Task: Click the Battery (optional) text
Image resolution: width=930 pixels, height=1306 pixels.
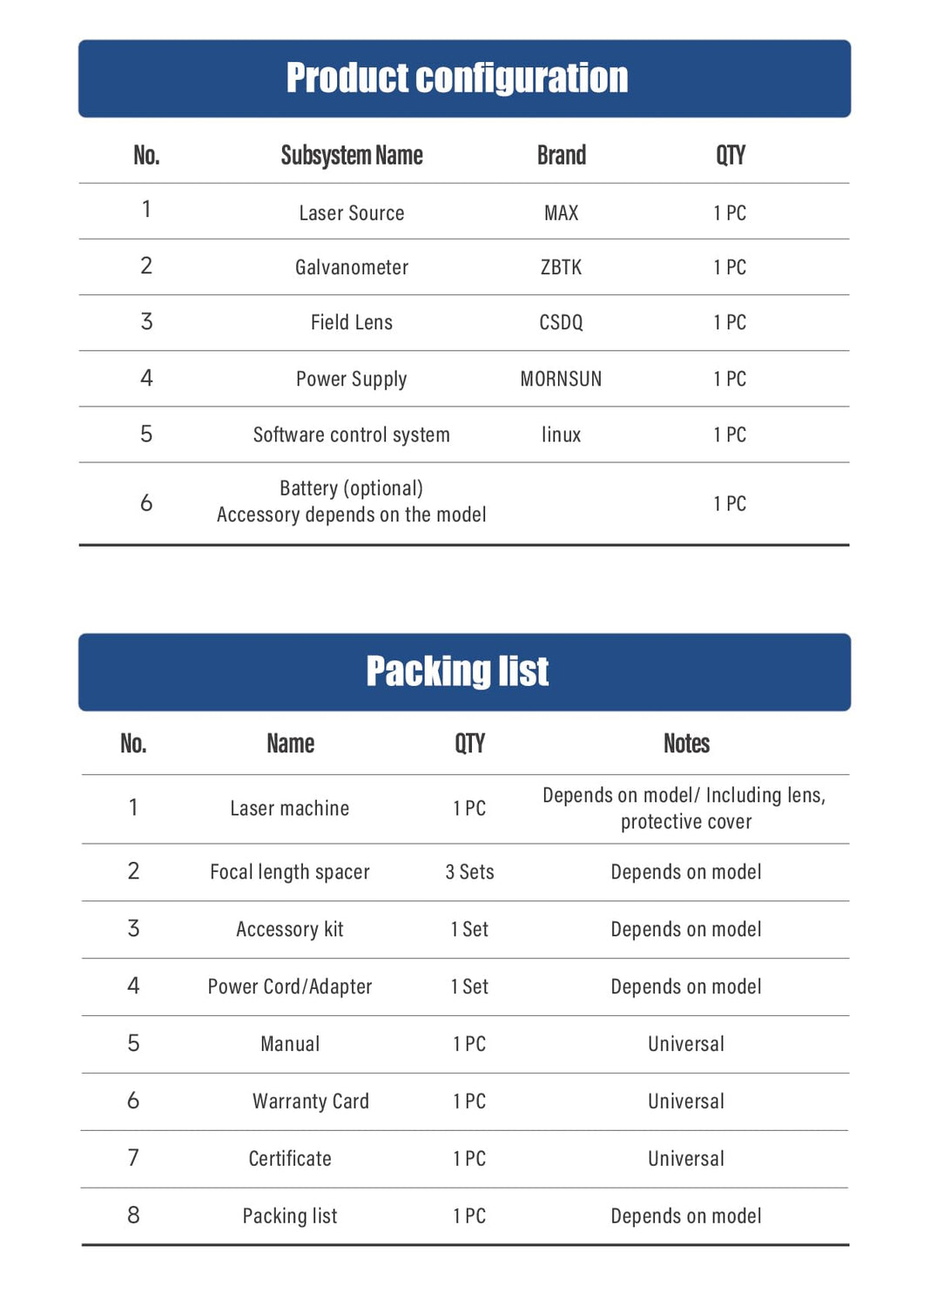Action: [x=352, y=488]
